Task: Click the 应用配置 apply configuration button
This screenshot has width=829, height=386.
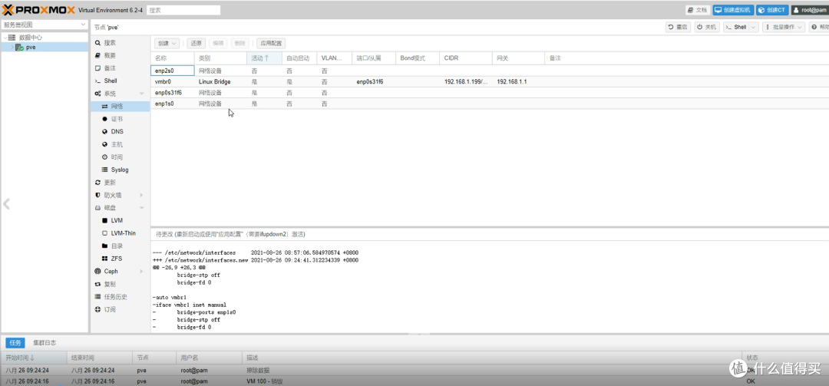Action: (271, 44)
